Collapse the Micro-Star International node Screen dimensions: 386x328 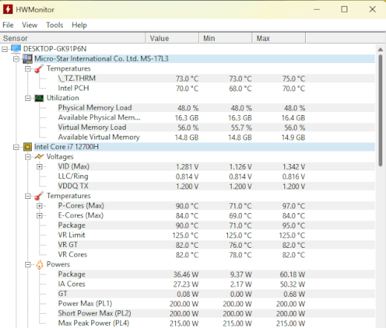(16, 59)
